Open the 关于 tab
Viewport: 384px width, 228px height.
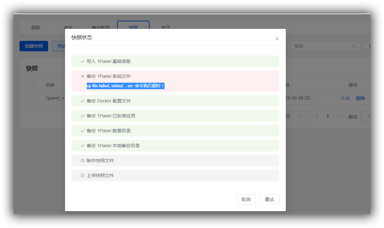166,27
